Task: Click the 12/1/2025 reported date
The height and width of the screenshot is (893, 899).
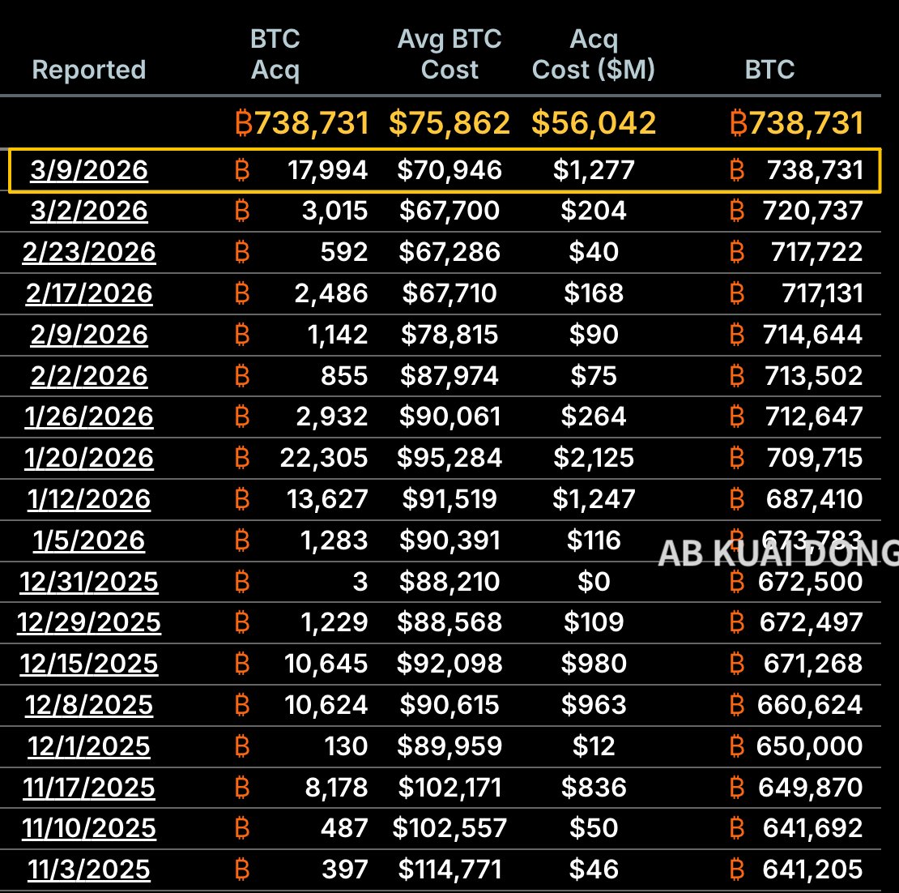Action: (x=89, y=746)
